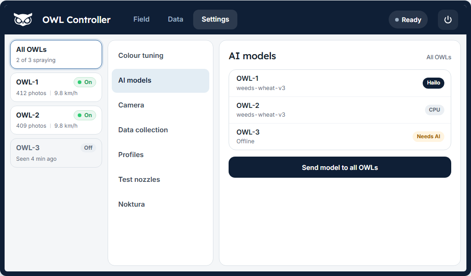Click the Needs AI badge for OWL-3

(x=428, y=136)
